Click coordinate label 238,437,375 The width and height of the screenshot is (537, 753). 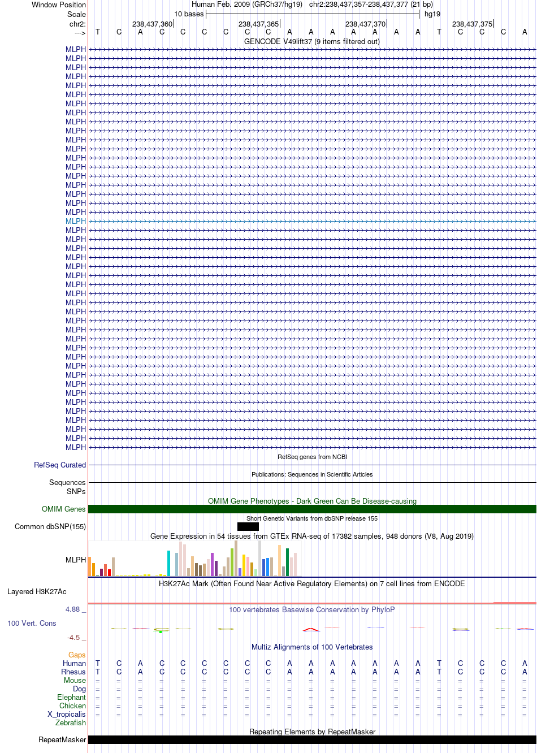472,24
